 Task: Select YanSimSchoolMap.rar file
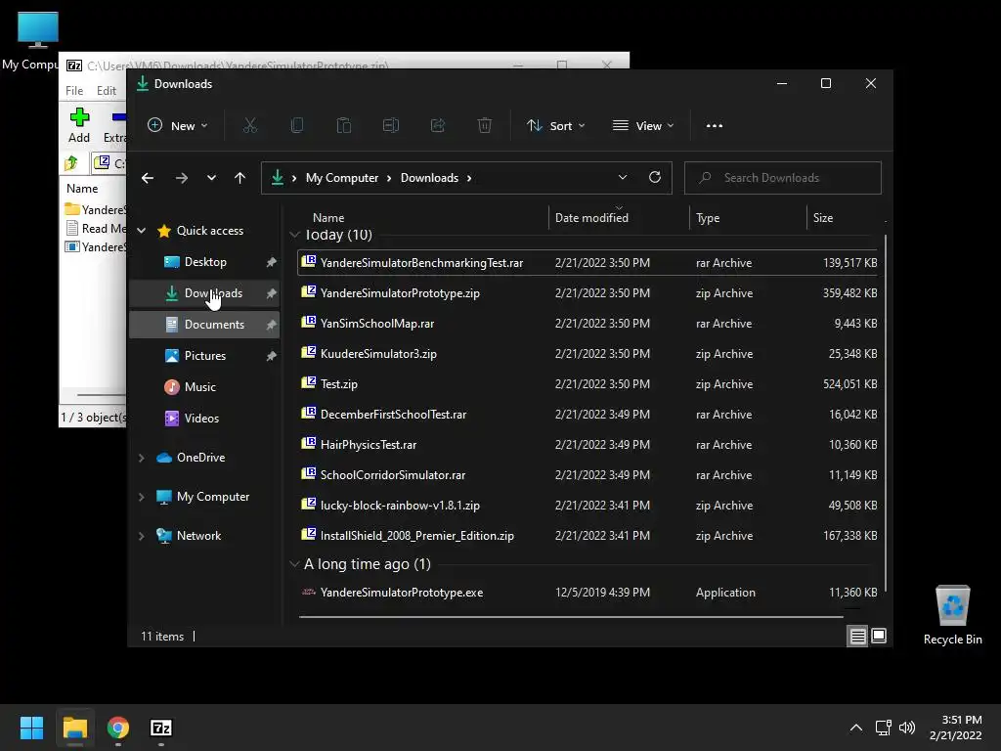[588, 323]
